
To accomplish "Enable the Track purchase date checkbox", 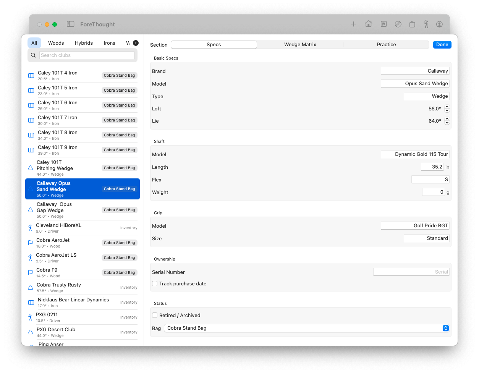I will (155, 283).
